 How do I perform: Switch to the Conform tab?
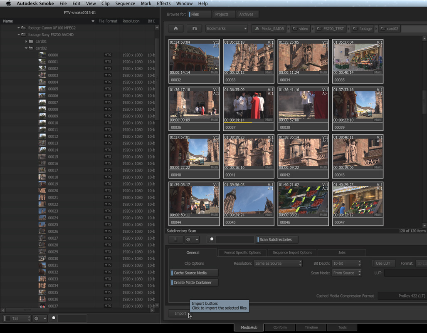coord(280,328)
